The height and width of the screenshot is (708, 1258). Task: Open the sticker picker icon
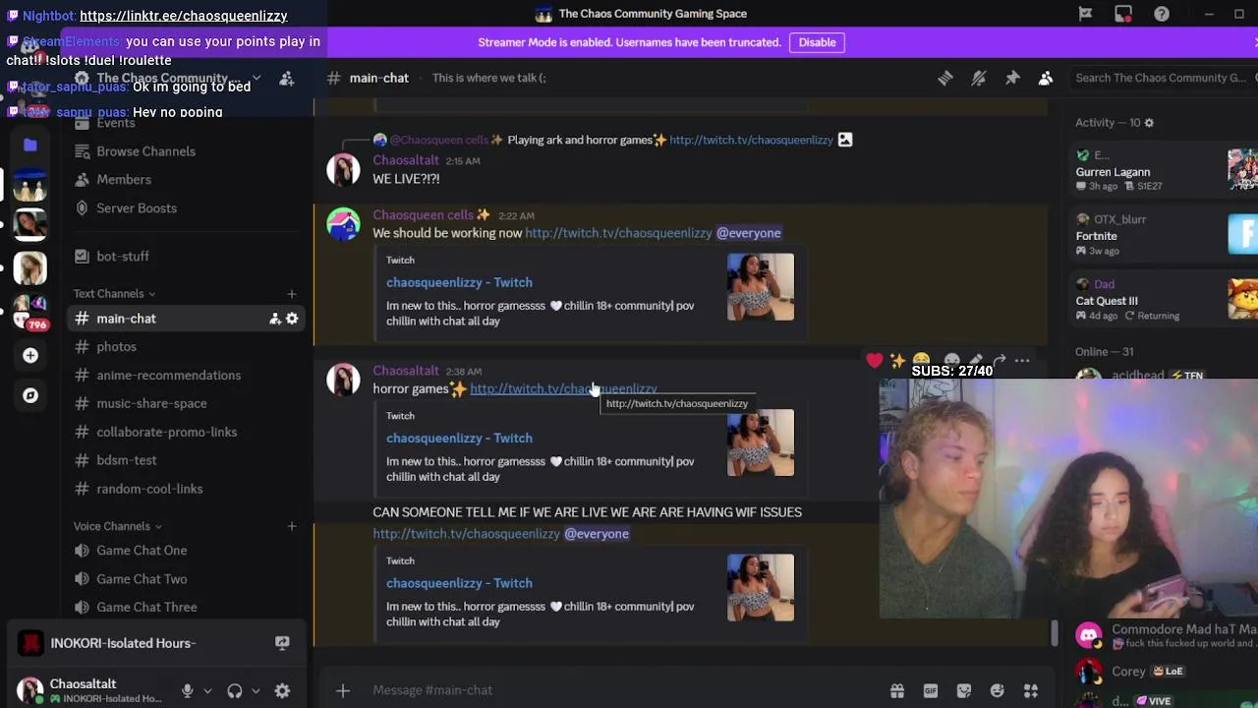tap(964, 690)
